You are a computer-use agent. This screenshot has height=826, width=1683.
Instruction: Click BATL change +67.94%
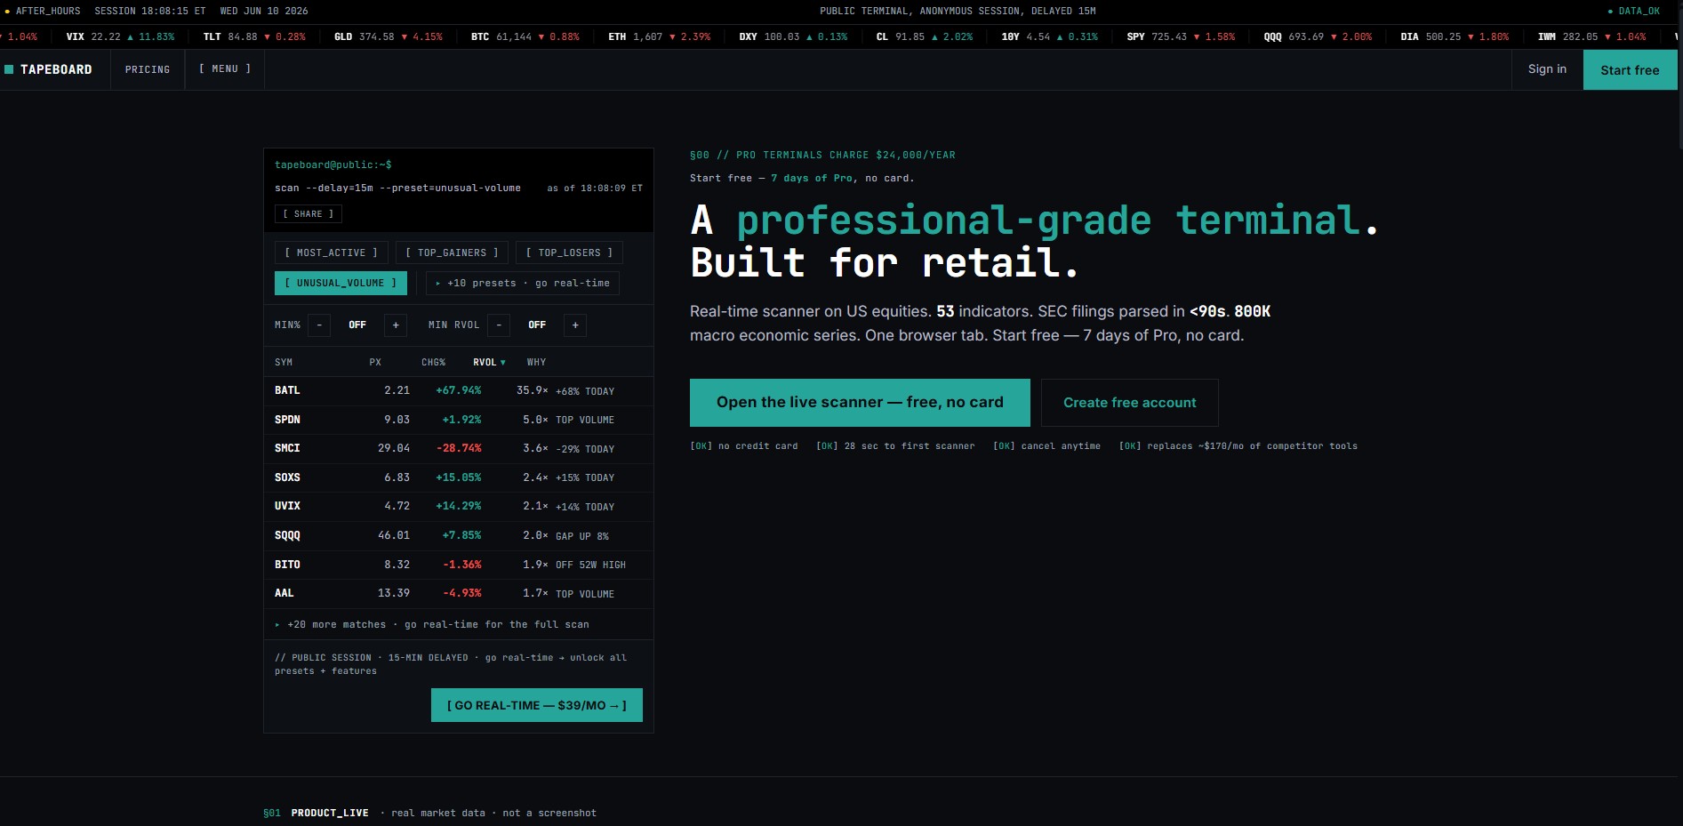[x=459, y=390]
